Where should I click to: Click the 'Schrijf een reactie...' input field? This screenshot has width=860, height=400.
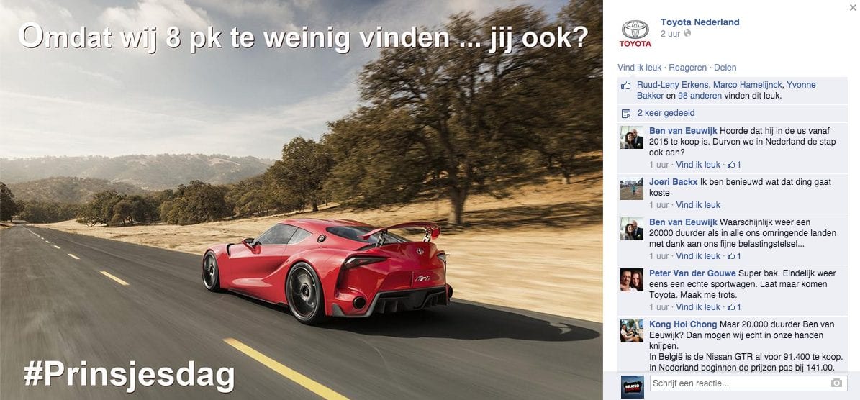coord(748,383)
